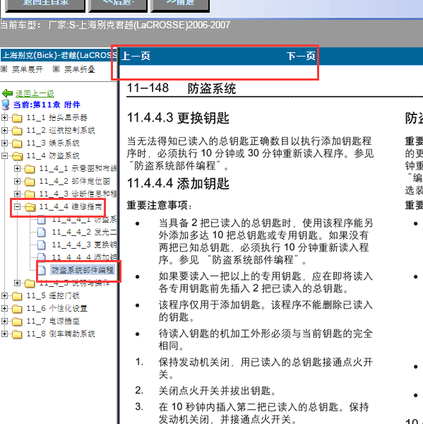Go to previous page via 上一页
The height and width of the screenshot is (424, 423).
click(x=136, y=57)
